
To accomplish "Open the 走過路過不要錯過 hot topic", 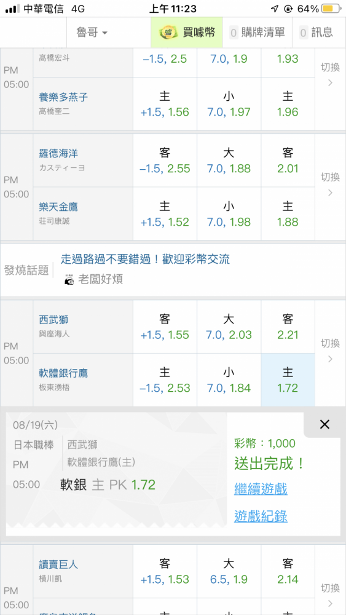I will coord(145,259).
